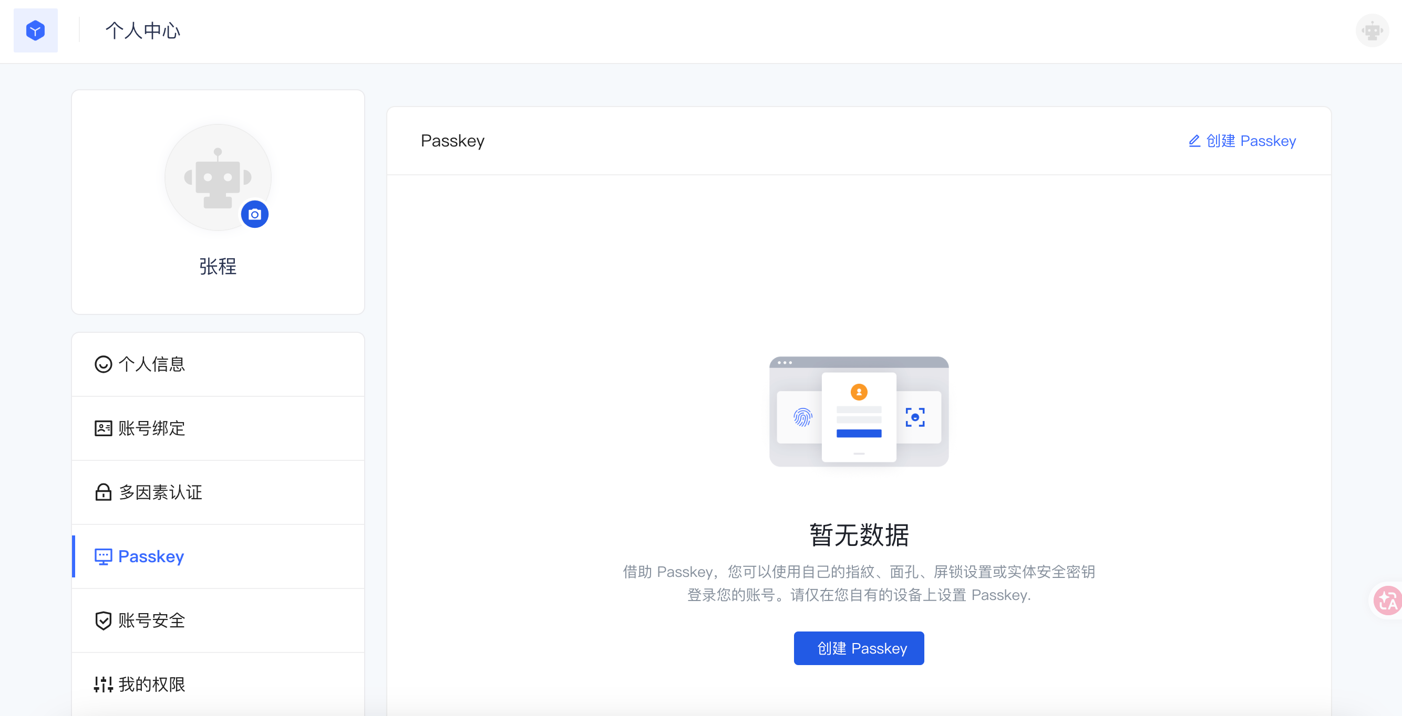Click the Passkey illustration image

pyautogui.click(x=859, y=412)
